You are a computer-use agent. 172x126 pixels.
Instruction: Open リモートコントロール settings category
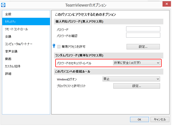(x=16, y=29)
